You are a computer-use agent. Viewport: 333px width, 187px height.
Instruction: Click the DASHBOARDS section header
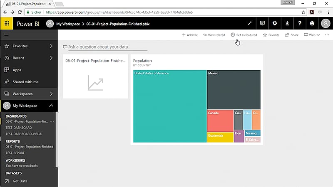coord(16,116)
